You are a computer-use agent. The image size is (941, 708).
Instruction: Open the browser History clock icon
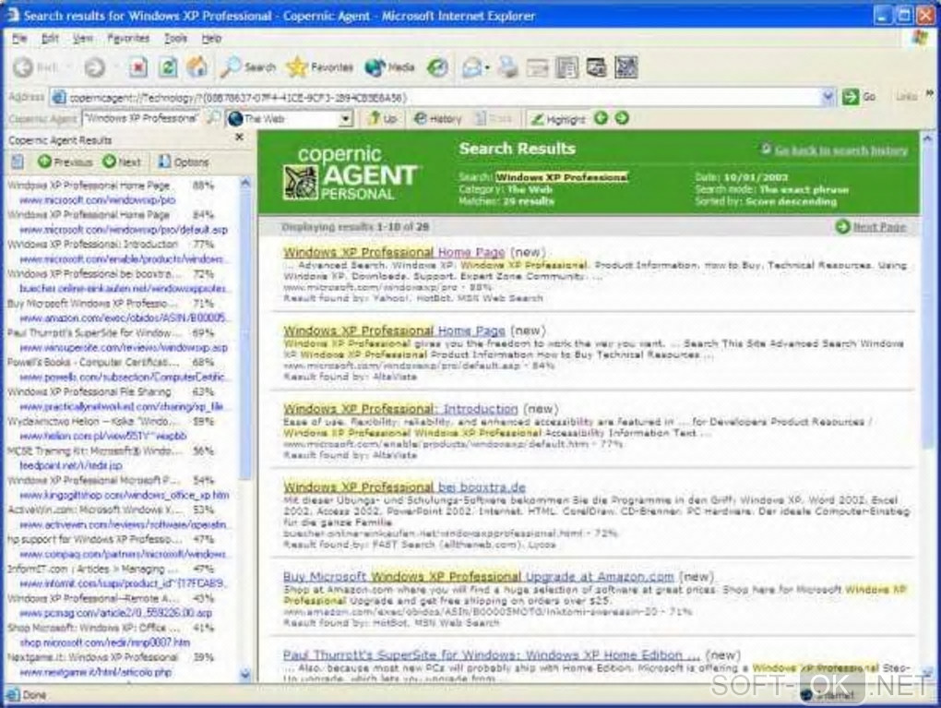(437, 67)
